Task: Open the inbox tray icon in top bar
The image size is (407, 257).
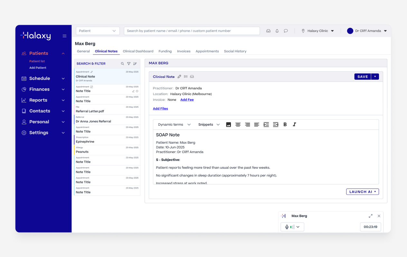Action: click(268, 31)
